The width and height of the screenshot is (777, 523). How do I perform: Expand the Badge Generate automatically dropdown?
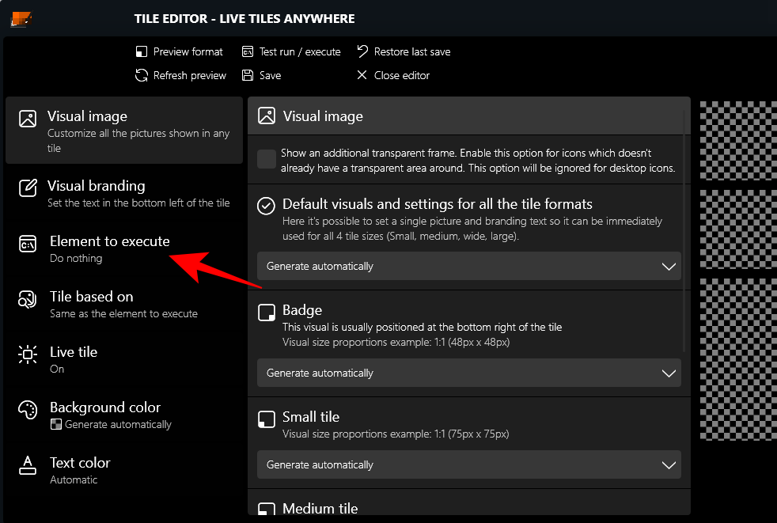[x=468, y=373]
